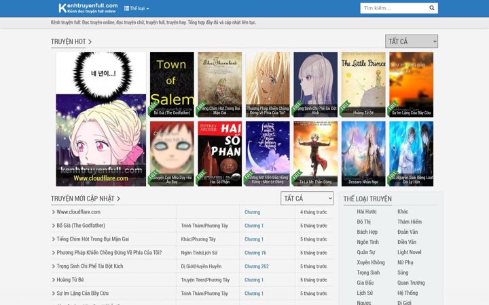Open Chương 76 chapter link
The width and height of the screenshot is (489, 305).
[255, 253]
